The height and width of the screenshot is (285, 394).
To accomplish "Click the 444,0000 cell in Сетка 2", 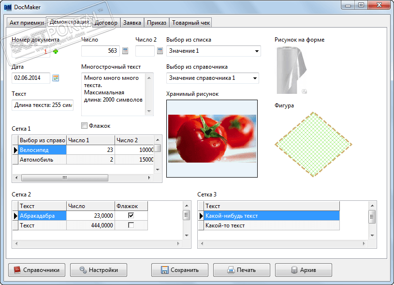I will 90,225.
